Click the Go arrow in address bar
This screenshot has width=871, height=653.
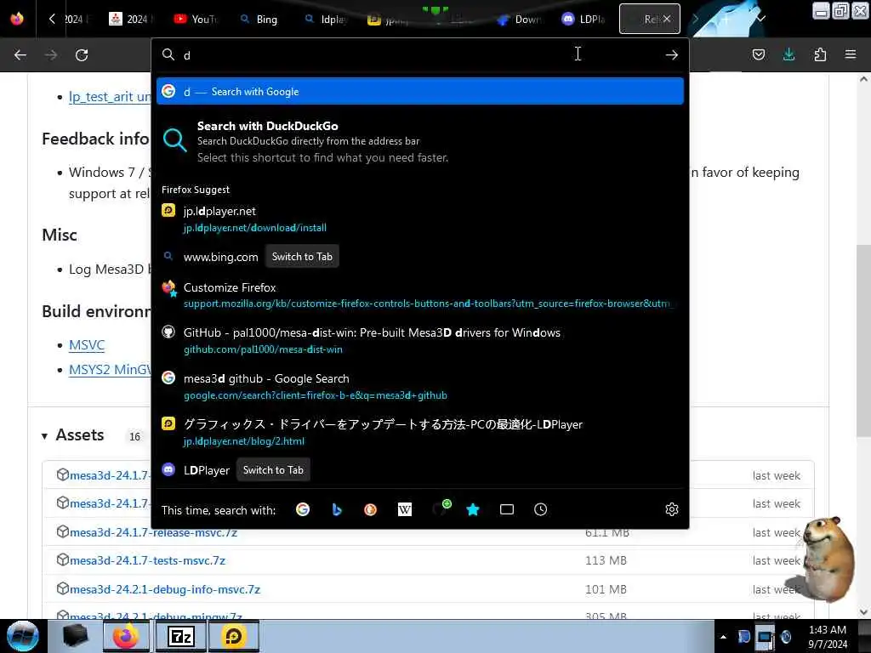pyautogui.click(x=672, y=54)
